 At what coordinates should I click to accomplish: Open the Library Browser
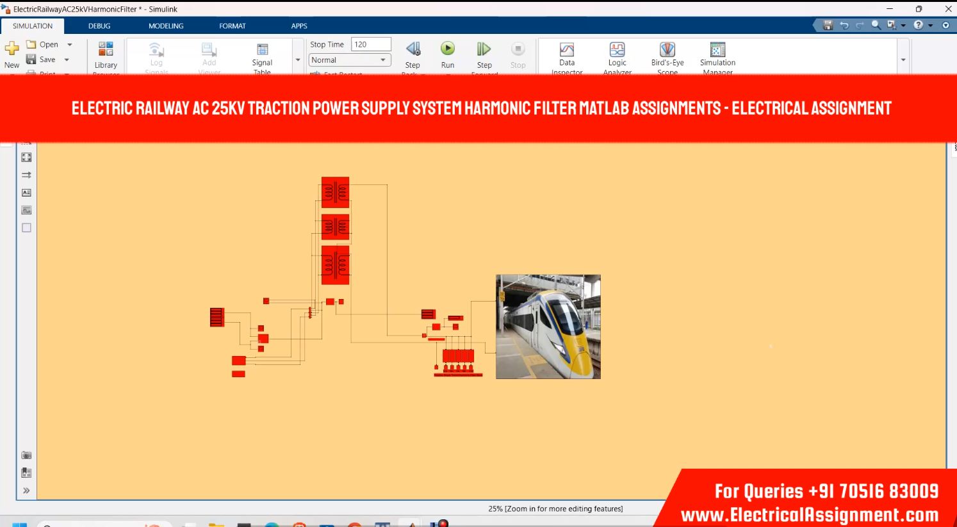pyautogui.click(x=106, y=54)
